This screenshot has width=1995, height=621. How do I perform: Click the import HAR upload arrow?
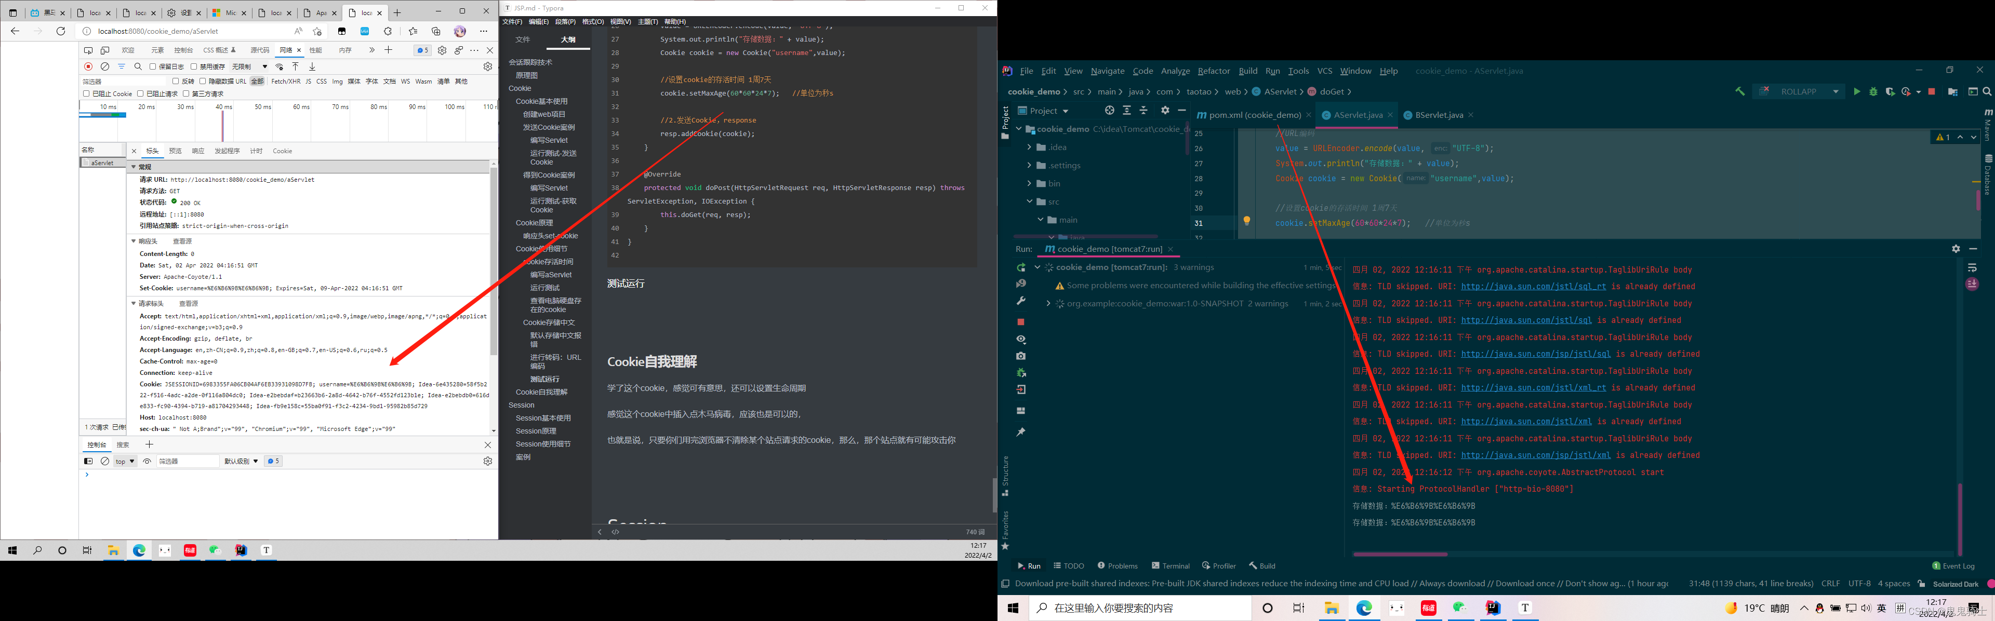295,66
